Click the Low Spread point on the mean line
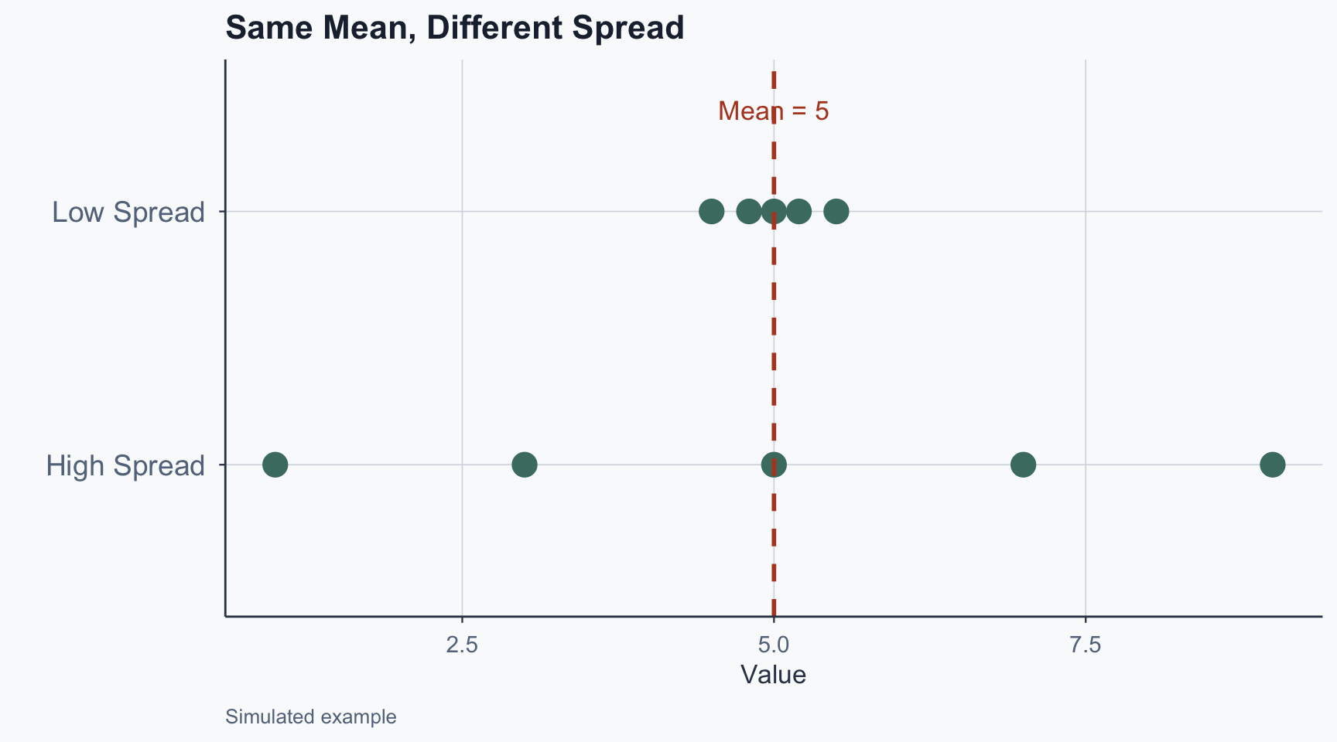Viewport: 1337px width, 742px height. pos(774,211)
